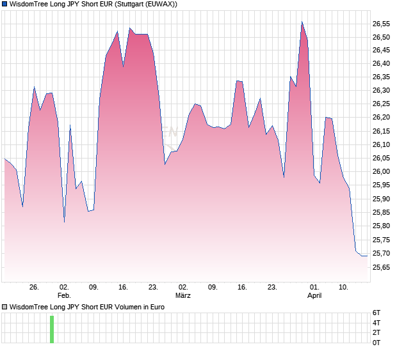This screenshot has height=349, width=397.
Task: Click the volume axis label 0T
Action: tap(377, 343)
